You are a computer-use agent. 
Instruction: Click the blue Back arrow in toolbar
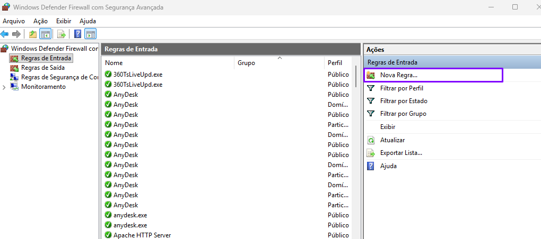pyautogui.click(x=4, y=34)
